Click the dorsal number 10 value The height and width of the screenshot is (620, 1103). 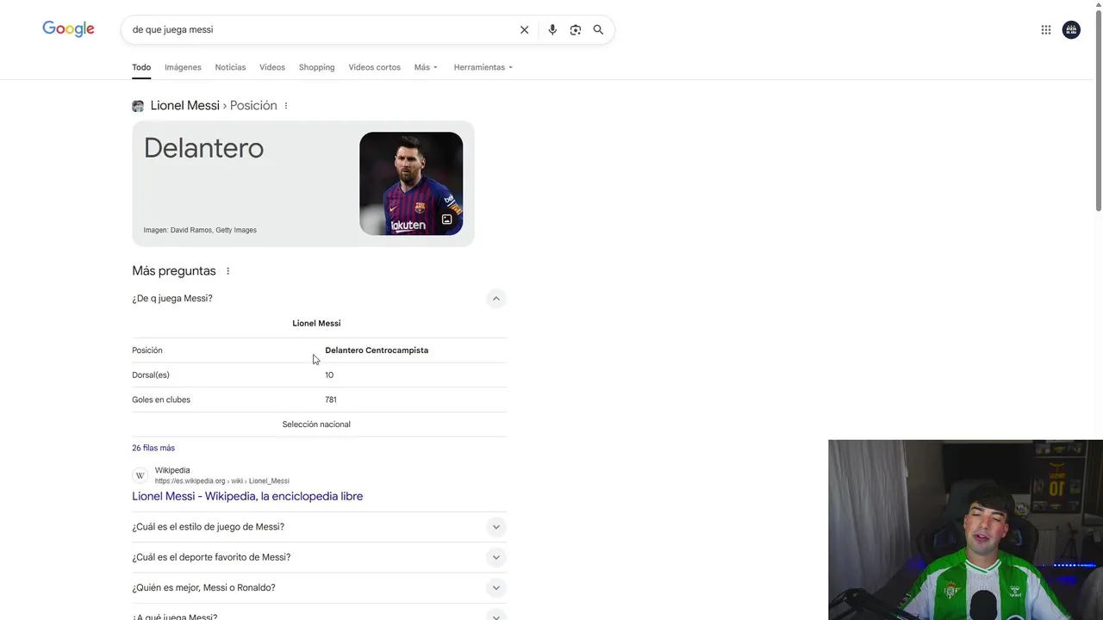329,375
